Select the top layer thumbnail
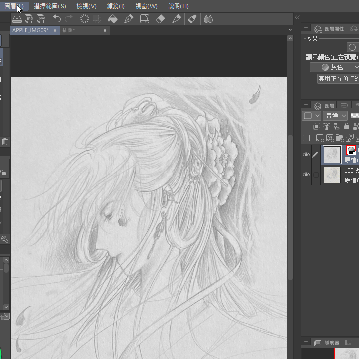This screenshot has width=359, height=359. pyautogui.click(x=332, y=155)
